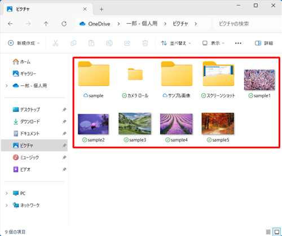Screen dimensions: 282x236
Task: Click the Share icon in toolbar
Action: pos(127,43)
